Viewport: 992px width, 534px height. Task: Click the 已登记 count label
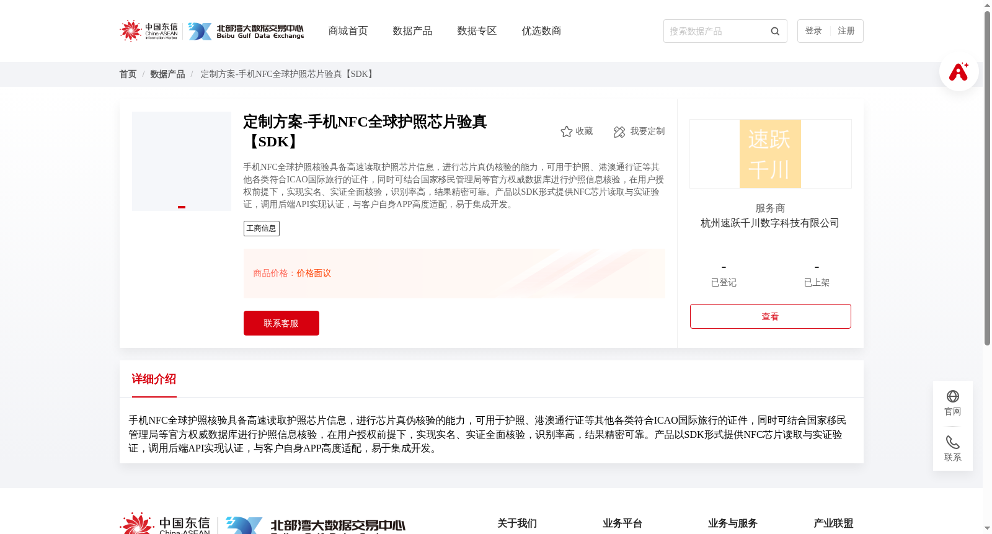724,283
